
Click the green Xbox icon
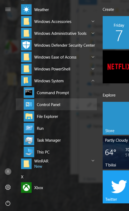click(26, 188)
